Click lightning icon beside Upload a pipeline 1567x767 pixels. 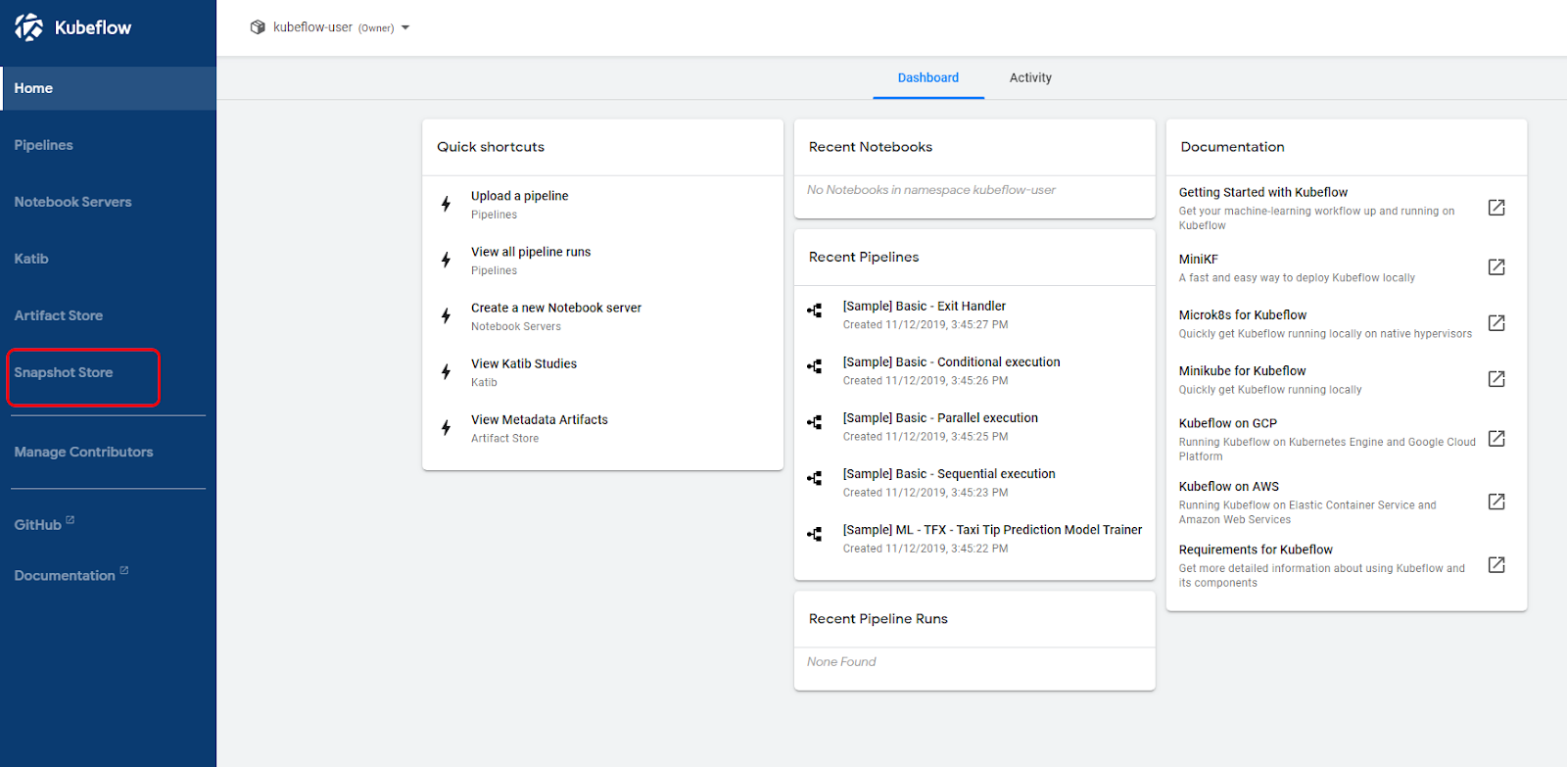tap(447, 204)
